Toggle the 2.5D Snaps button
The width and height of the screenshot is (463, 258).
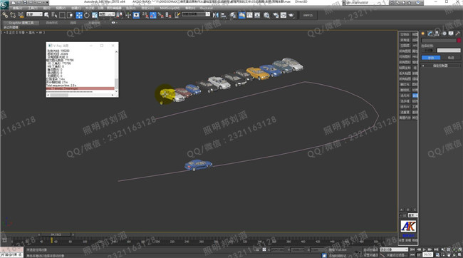coord(145,15)
